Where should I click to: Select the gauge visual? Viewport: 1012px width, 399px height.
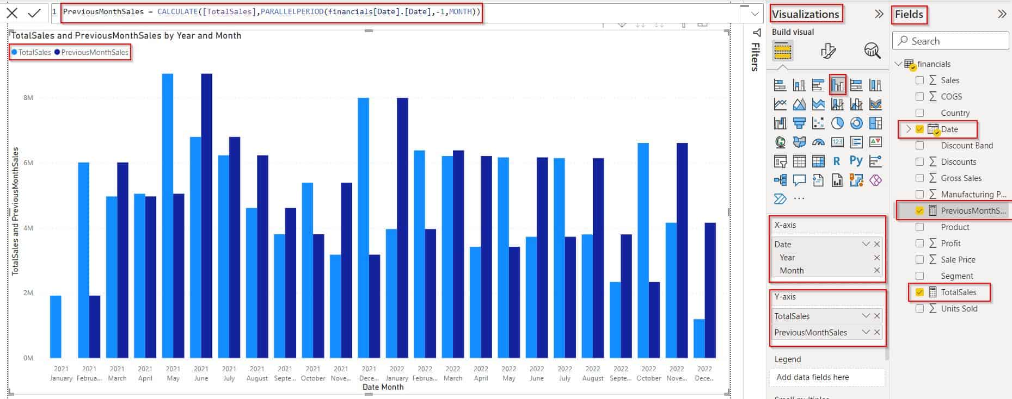click(818, 142)
